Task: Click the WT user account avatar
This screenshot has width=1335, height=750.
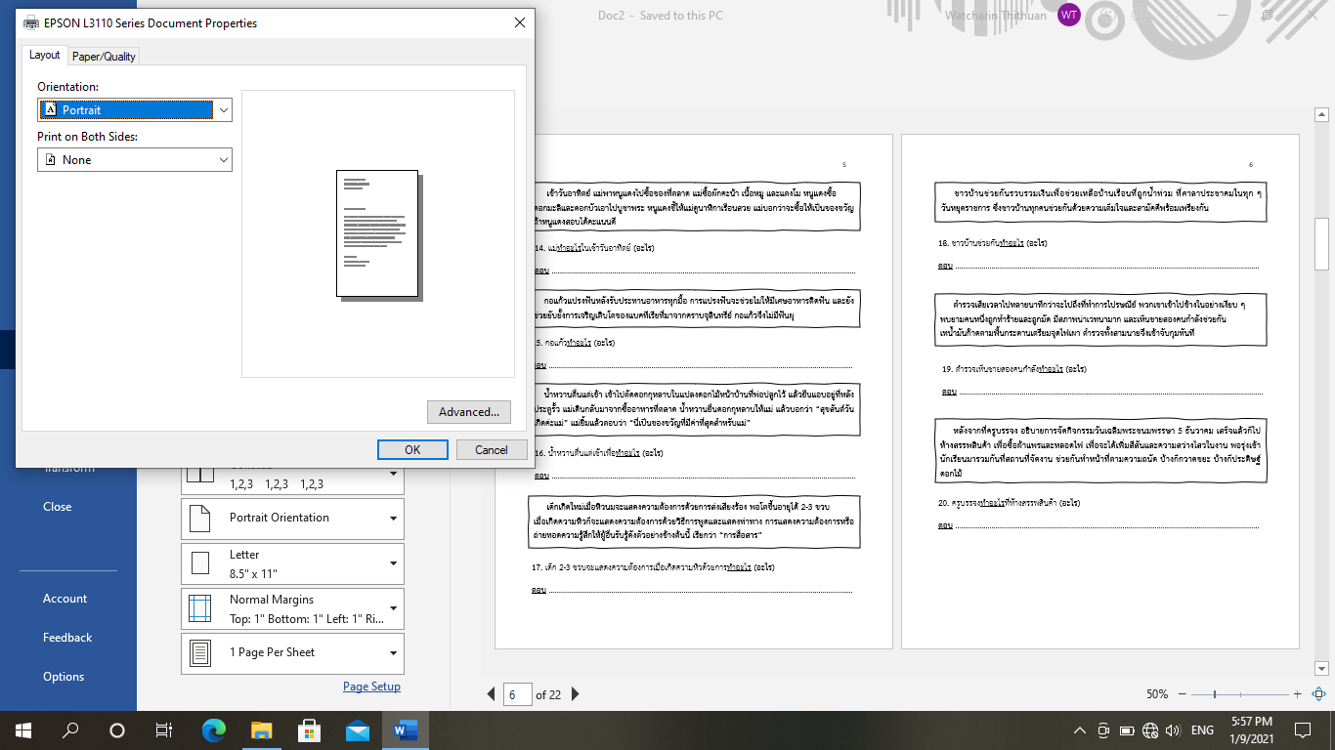Action: [x=1068, y=16]
